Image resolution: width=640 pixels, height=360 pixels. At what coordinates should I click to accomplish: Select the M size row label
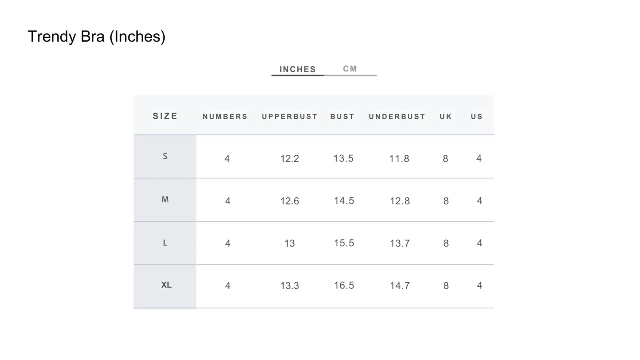[x=165, y=199]
